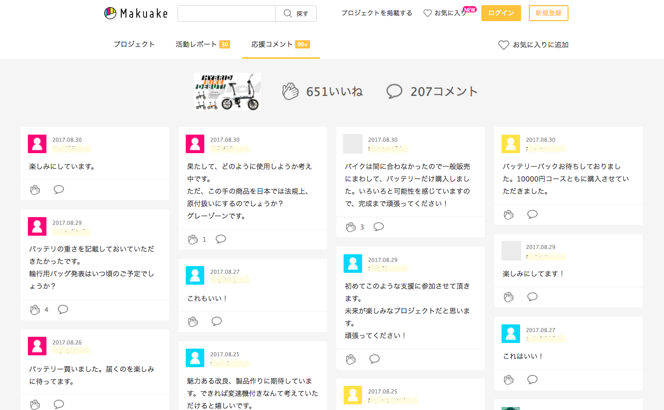Click the 207コメント speech bubble icon

(394, 91)
